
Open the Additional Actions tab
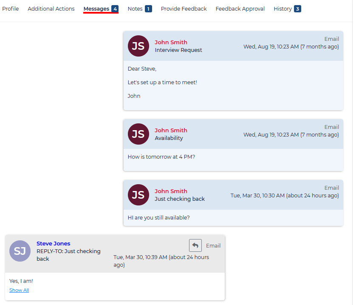coord(51,9)
